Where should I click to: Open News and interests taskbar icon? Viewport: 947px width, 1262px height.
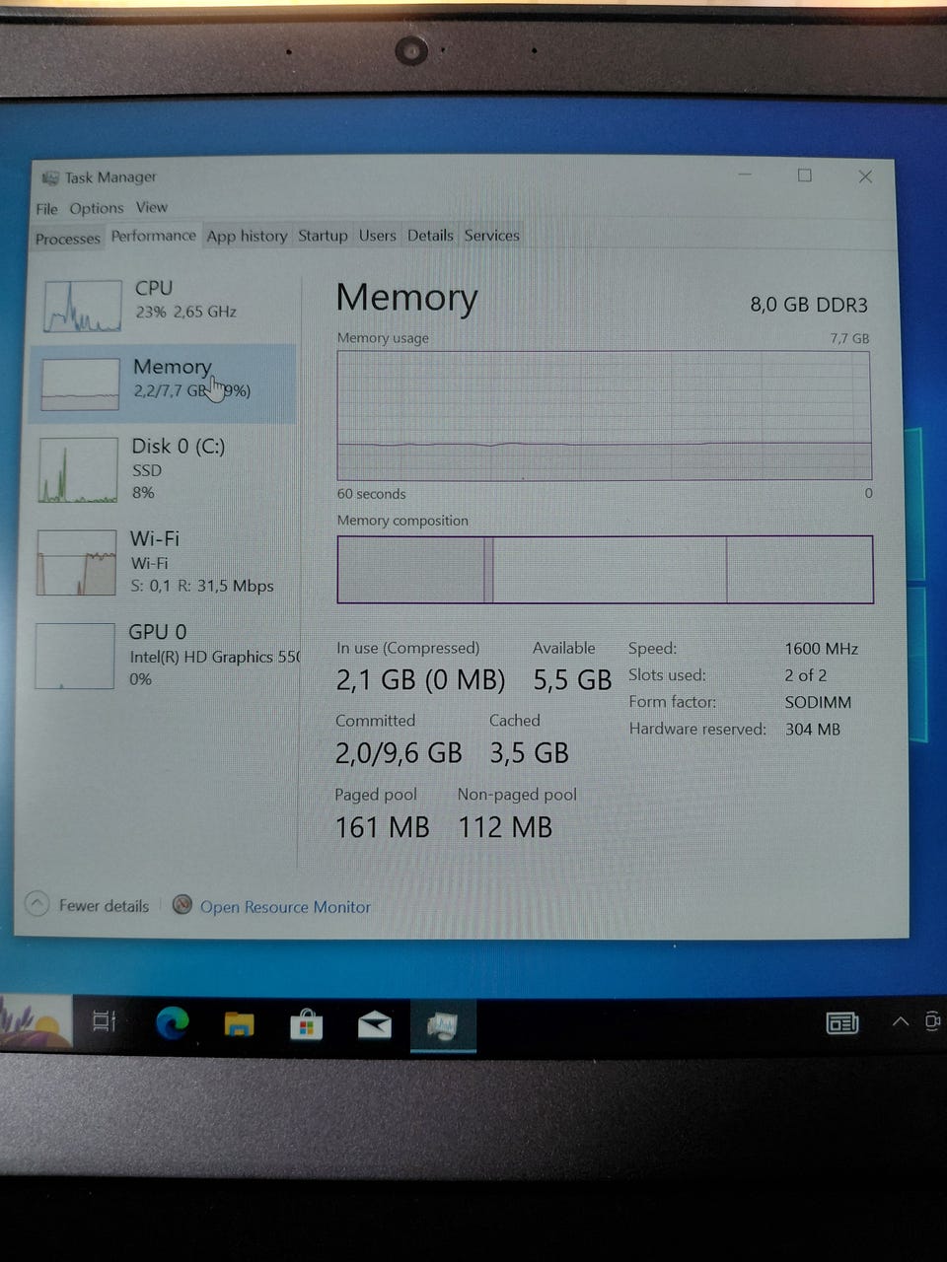pyautogui.click(x=842, y=1023)
